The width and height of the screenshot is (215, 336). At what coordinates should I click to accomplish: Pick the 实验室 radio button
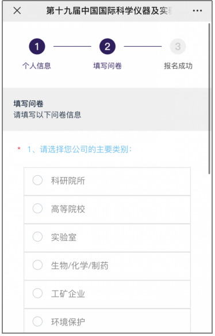tap(37, 237)
